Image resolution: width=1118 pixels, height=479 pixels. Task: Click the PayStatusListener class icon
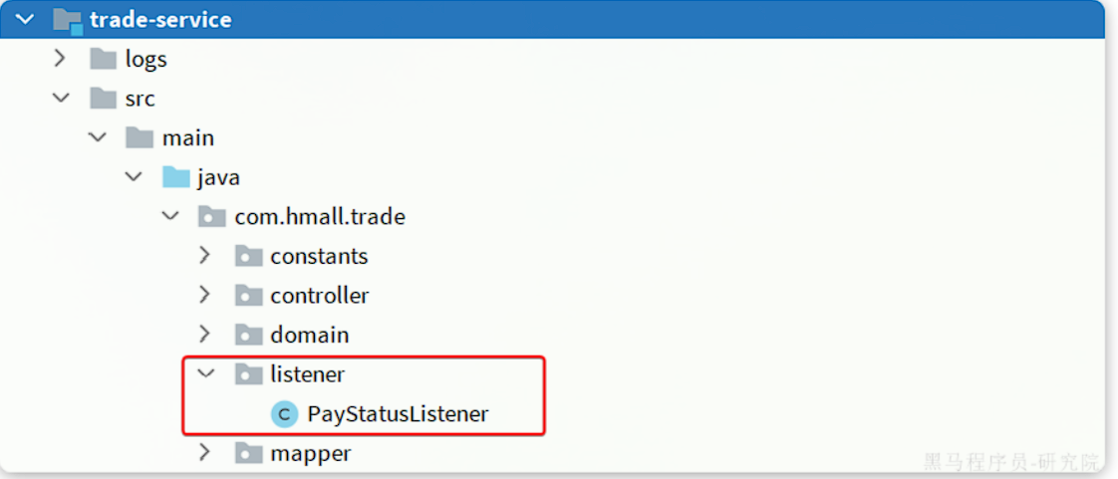[285, 414]
